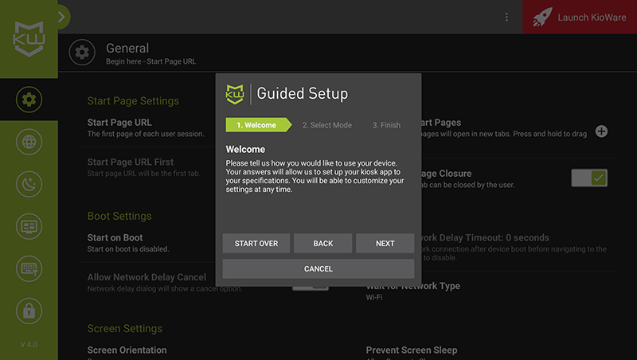Click the BACK button
The image size is (637, 360).
(323, 244)
